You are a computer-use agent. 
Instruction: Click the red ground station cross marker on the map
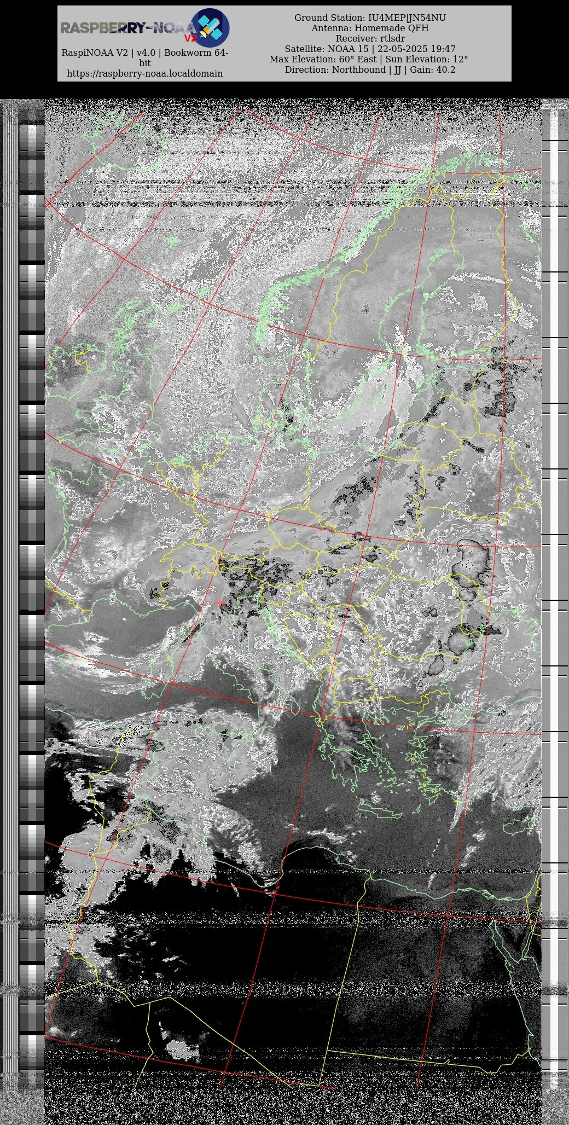pyautogui.click(x=219, y=604)
